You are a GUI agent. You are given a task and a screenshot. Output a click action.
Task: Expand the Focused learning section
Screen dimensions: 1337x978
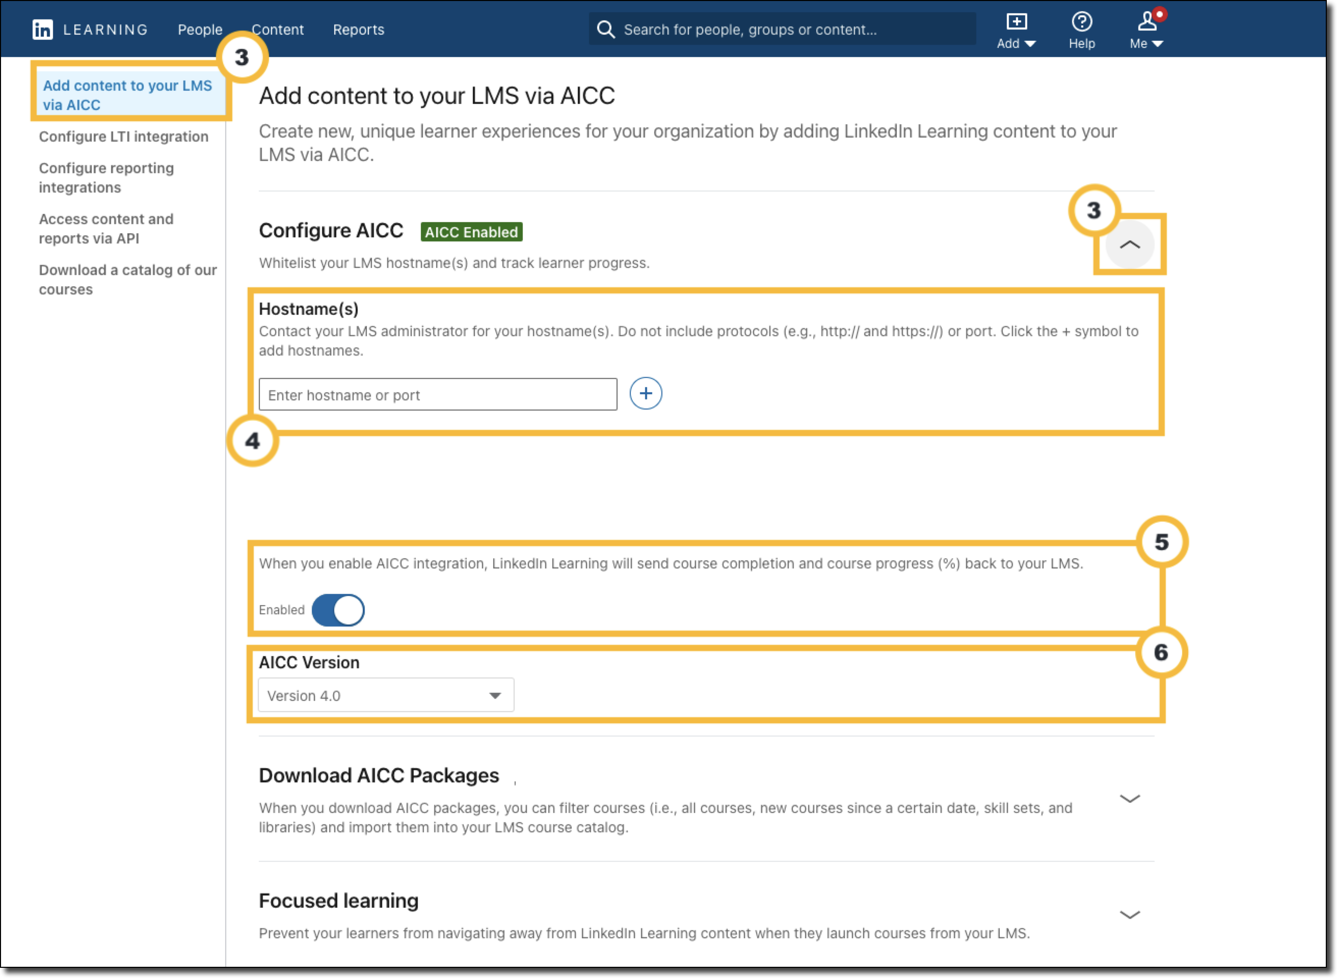pos(1129,915)
